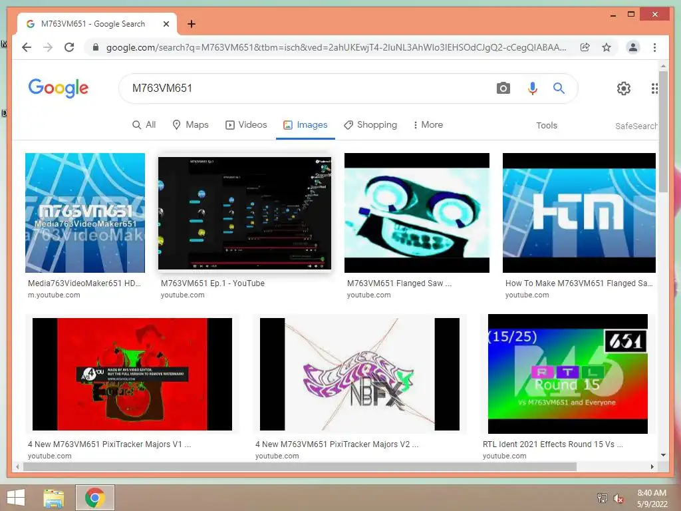Open the Chrome three-dot menu
The image size is (681, 511).
654,47
